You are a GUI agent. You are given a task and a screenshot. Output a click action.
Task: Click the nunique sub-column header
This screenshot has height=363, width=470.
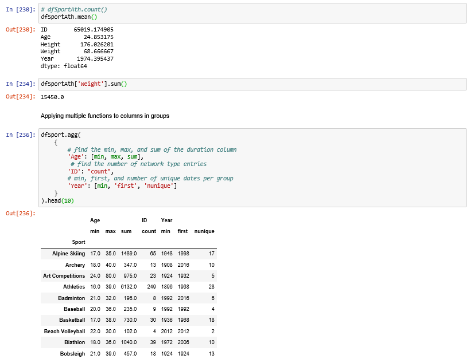point(204,231)
